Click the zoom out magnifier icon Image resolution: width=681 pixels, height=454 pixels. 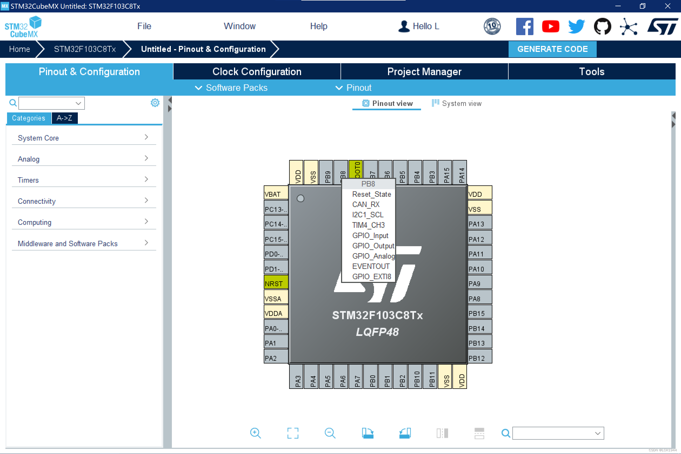click(x=330, y=433)
